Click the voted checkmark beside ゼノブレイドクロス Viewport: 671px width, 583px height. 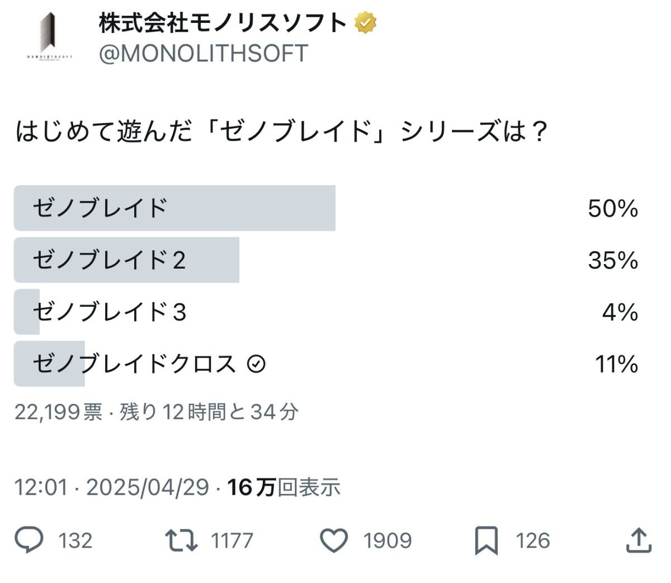coord(256,364)
